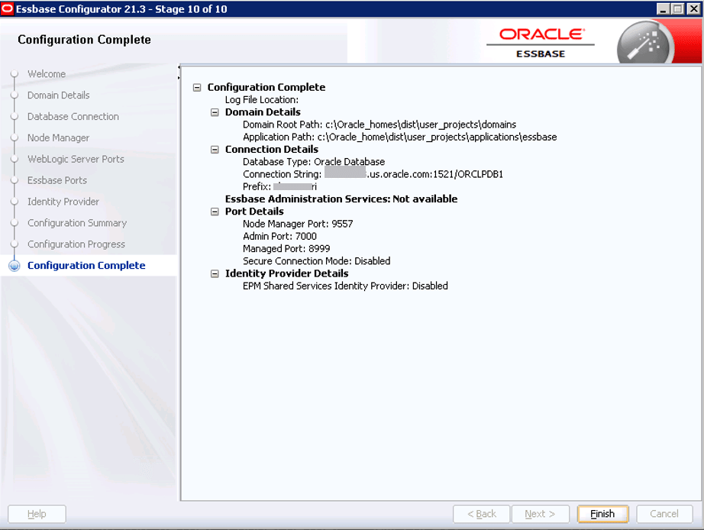This screenshot has width=704, height=530.
Task: Click the 'Identity Provider Details' tree heading
Action: 286,273
